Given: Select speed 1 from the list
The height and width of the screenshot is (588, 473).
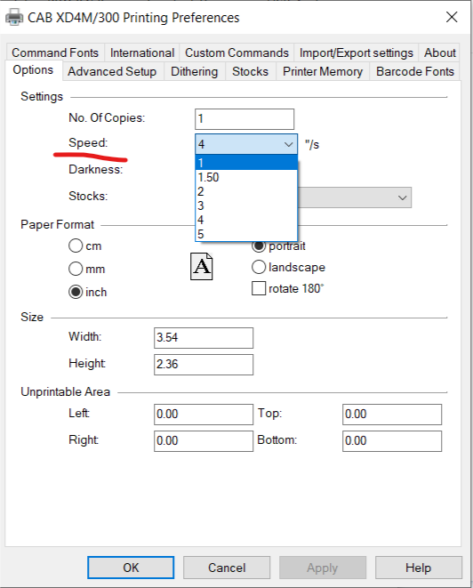Looking at the screenshot, I should (246, 163).
